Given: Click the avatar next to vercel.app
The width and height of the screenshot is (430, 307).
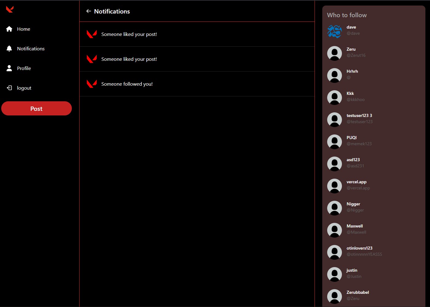Looking at the screenshot, I should pos(335,186).
